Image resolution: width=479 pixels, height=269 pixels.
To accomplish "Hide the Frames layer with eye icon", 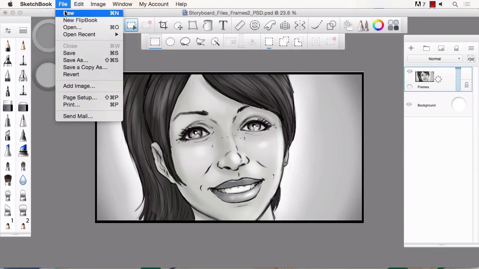I will pos(410,72).
